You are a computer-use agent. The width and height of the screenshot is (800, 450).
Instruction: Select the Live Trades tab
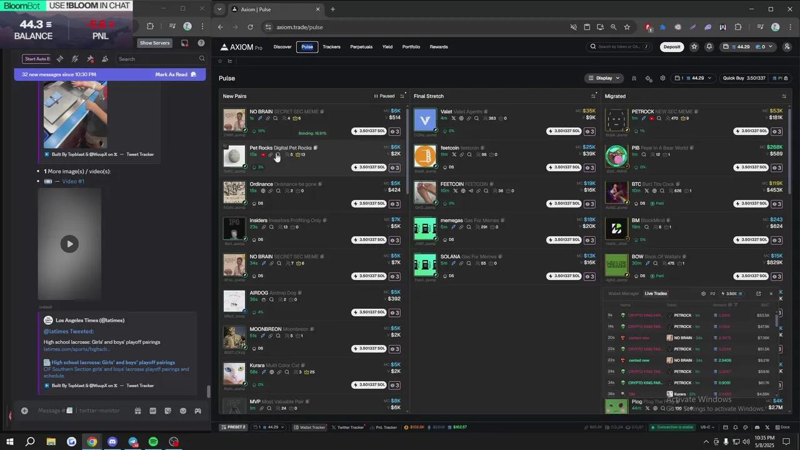[x=656, y=294]
